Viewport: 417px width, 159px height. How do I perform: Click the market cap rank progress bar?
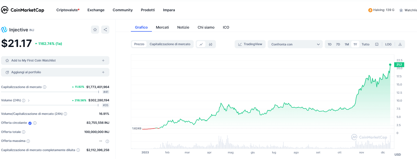[x=50, y=92]
